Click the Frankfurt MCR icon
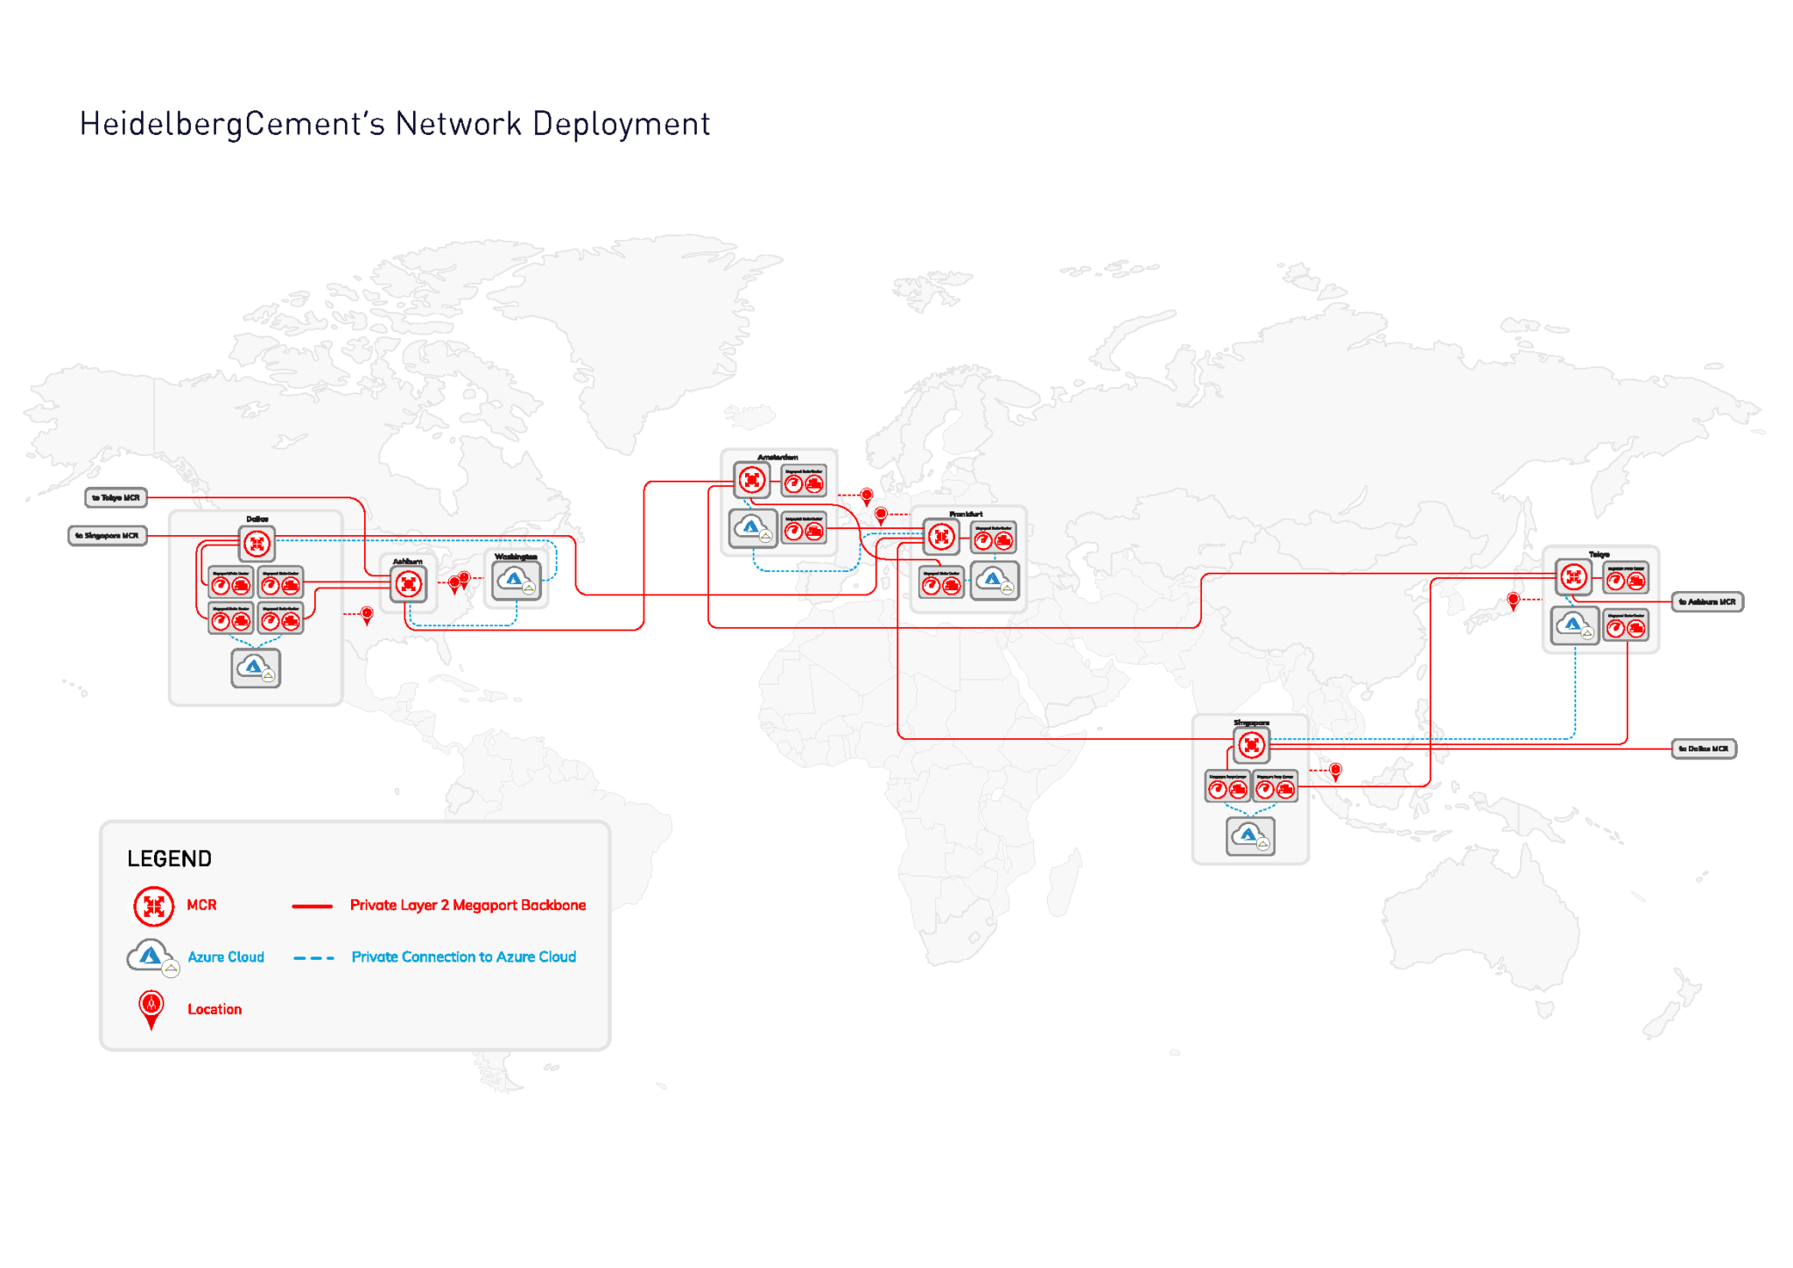Screen dimensions: 1793x1268 (941, 538)
